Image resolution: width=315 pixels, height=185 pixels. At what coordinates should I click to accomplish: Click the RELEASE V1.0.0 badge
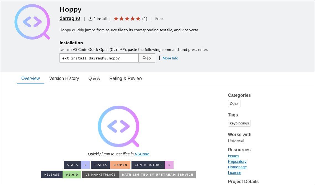(61, 174)
